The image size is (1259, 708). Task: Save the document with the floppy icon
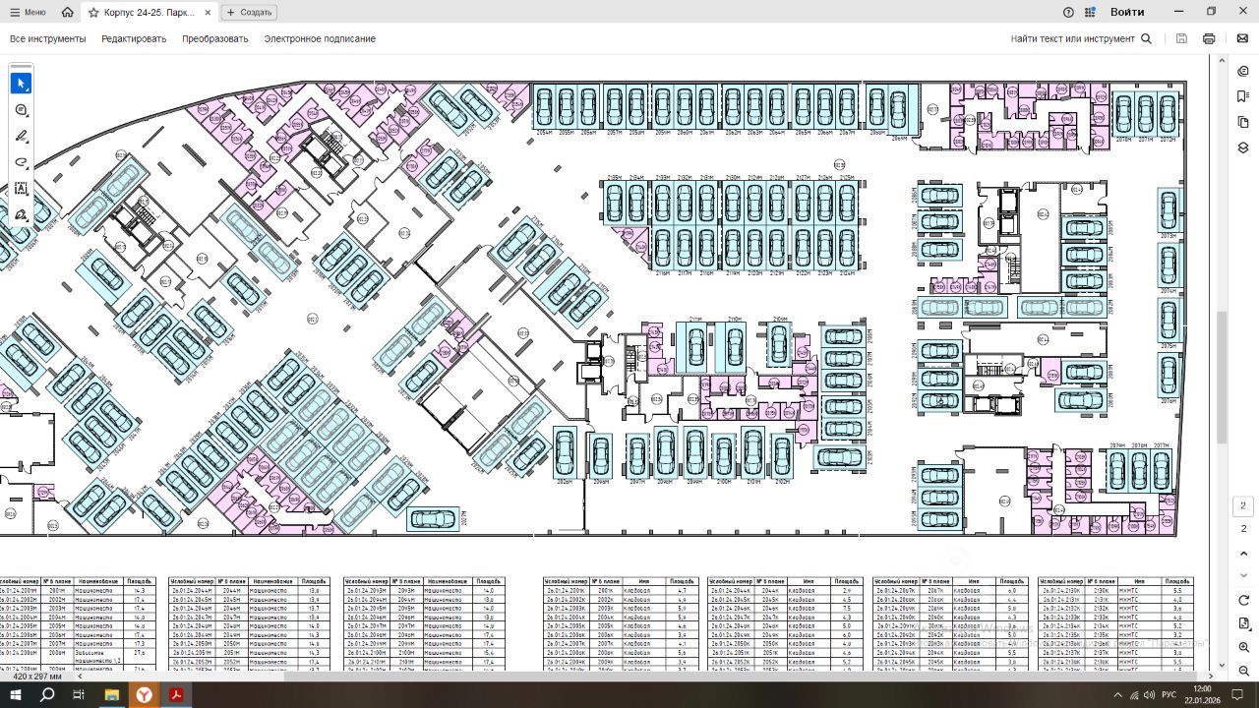(1181, 38)
